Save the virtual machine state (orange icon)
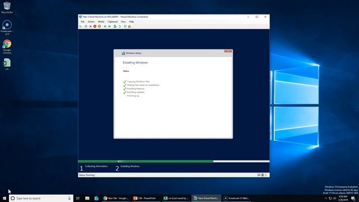 point(99,26)
